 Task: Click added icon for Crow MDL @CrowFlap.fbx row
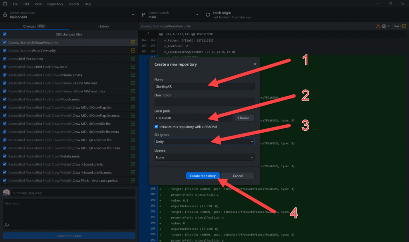[x=133, y=107]
